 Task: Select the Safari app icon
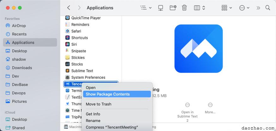(67, 31)
